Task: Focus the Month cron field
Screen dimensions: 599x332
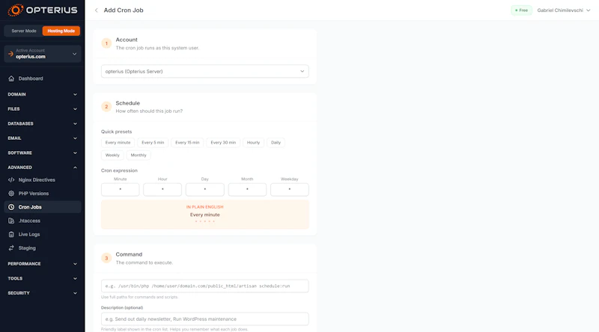Action: (247, 190)
